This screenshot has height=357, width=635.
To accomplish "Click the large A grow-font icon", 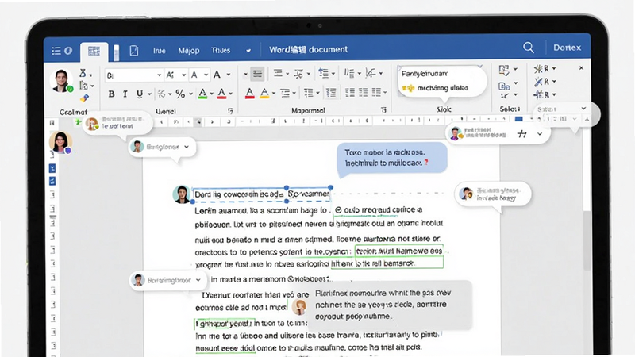I will point(217,75).
